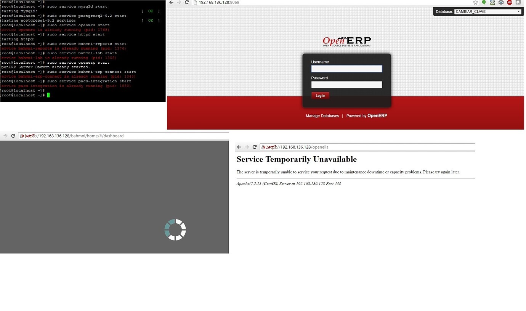Image resolution: width=526 pixels, height=311 pixels.
Task: Click the back arrow in the OpenELIS window
Action: 239,147
